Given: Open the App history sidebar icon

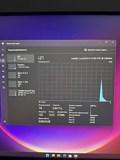Looking at the screenshot, I should click(x=3, y=66).
